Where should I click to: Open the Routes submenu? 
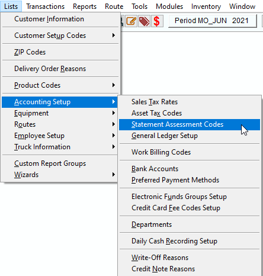60,124
